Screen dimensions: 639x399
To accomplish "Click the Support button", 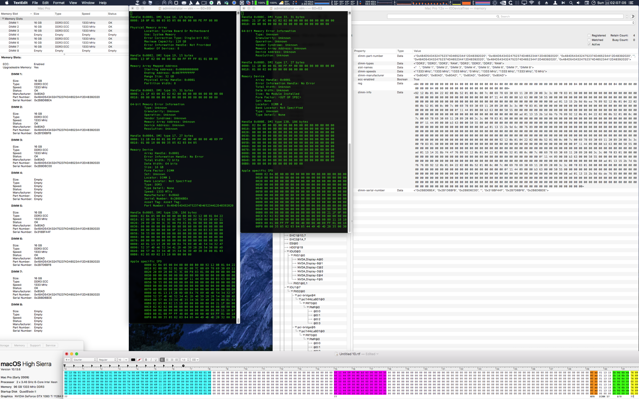I will [35, 345].
